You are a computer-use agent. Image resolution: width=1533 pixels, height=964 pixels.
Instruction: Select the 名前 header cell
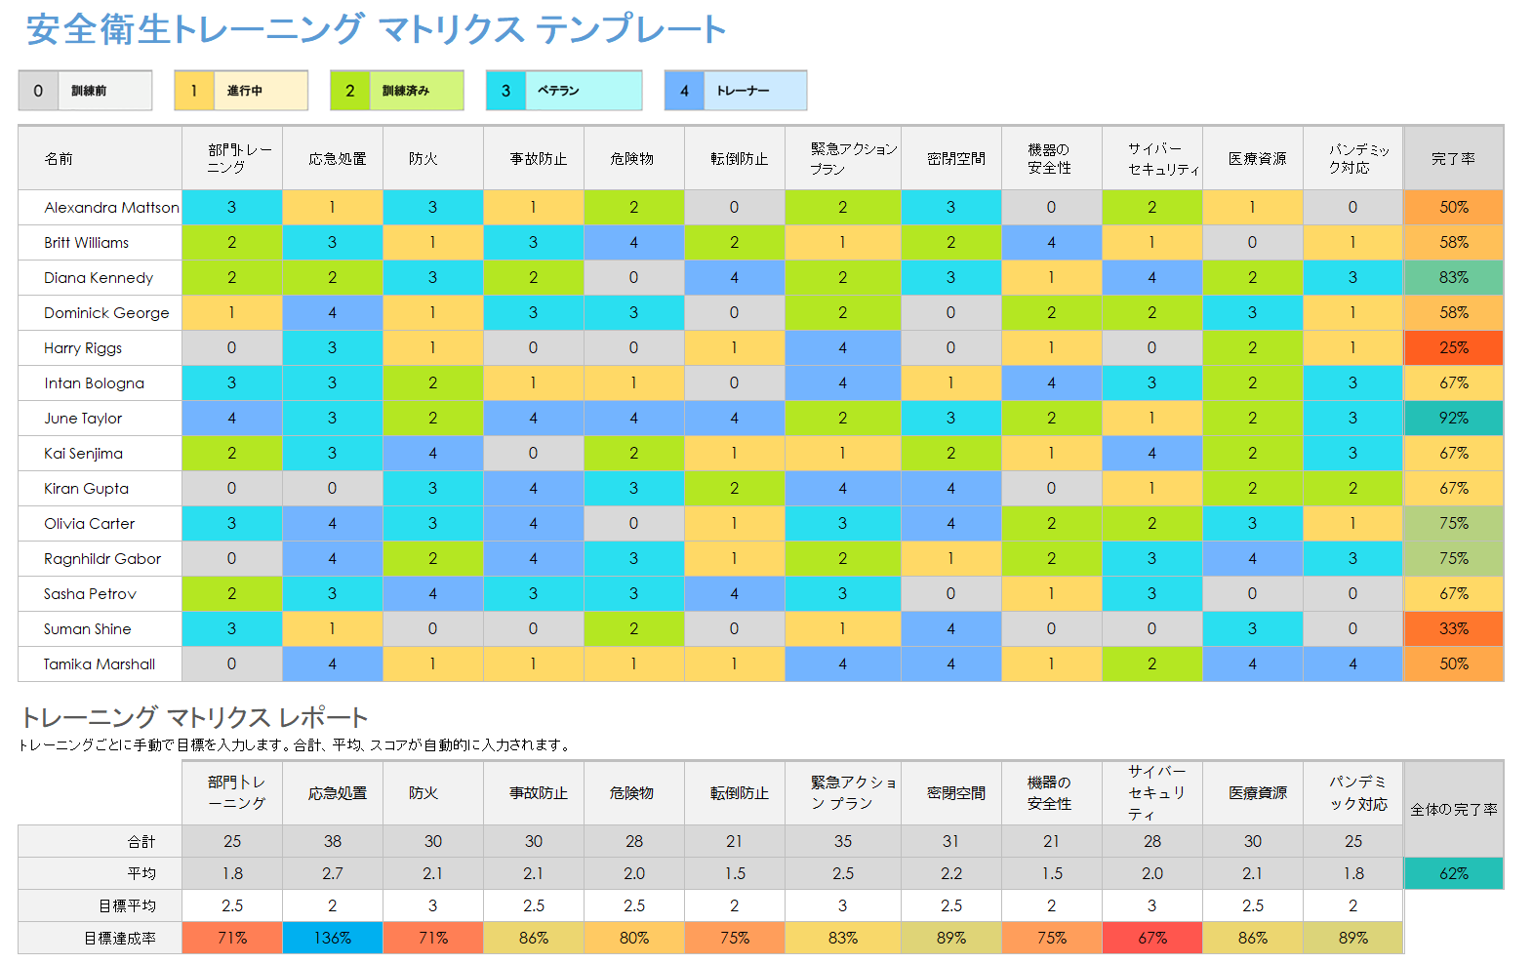tap(101, 158)
